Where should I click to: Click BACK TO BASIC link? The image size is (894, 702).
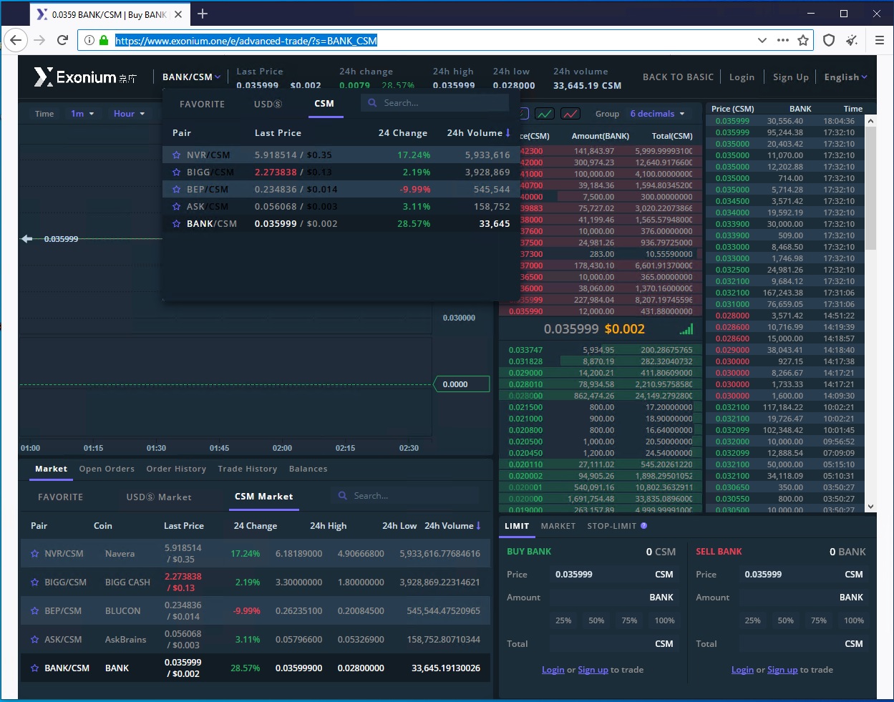678,77
